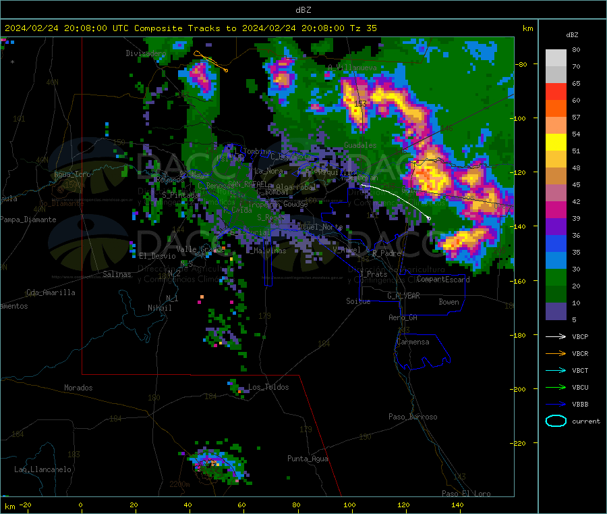This screenshot has width=607, height=514.
Task: Click the 100 km horizontal axis tick label
Action: 349,505
